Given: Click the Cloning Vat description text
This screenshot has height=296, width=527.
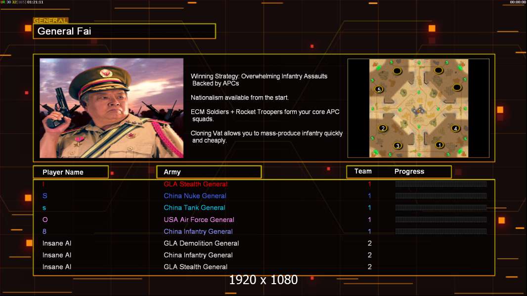Looking at the screenshot, I should point(266,137).
